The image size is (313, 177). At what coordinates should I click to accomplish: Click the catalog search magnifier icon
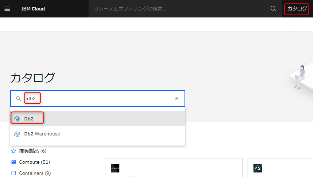click(x=18, y=98)
